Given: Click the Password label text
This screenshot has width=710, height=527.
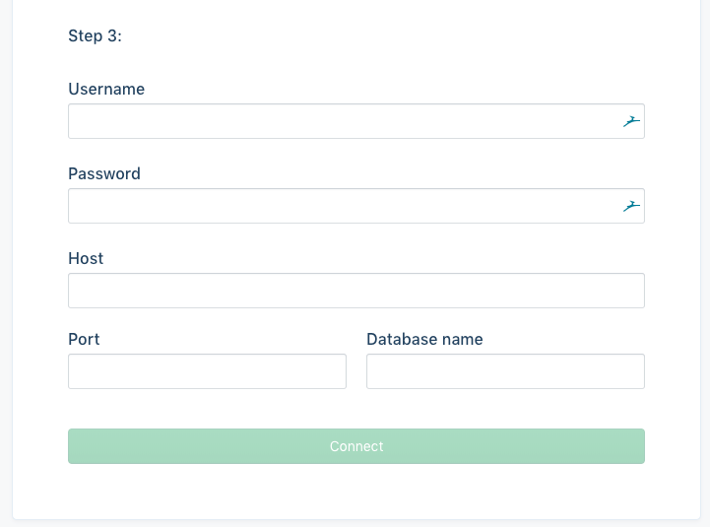Looking at the screenshot, I should (104, 173).
